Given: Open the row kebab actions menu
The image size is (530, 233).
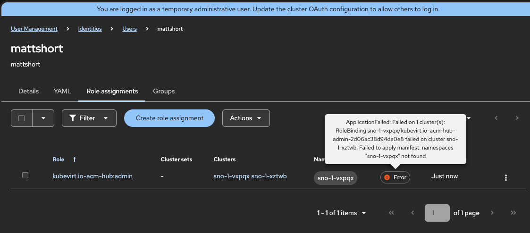Looking at the screenshot, I should tap(506, 178).
